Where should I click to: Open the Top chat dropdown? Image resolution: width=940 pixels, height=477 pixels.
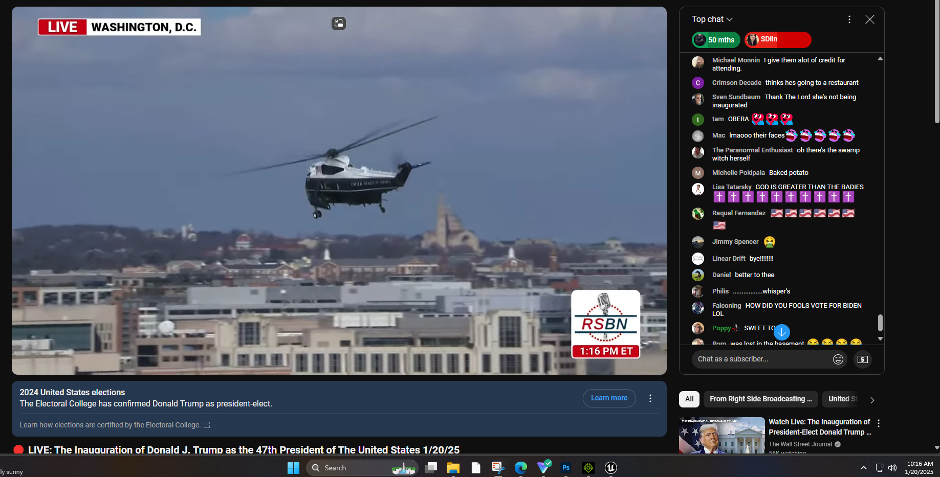pyautogui.click(x=712, y=19)
